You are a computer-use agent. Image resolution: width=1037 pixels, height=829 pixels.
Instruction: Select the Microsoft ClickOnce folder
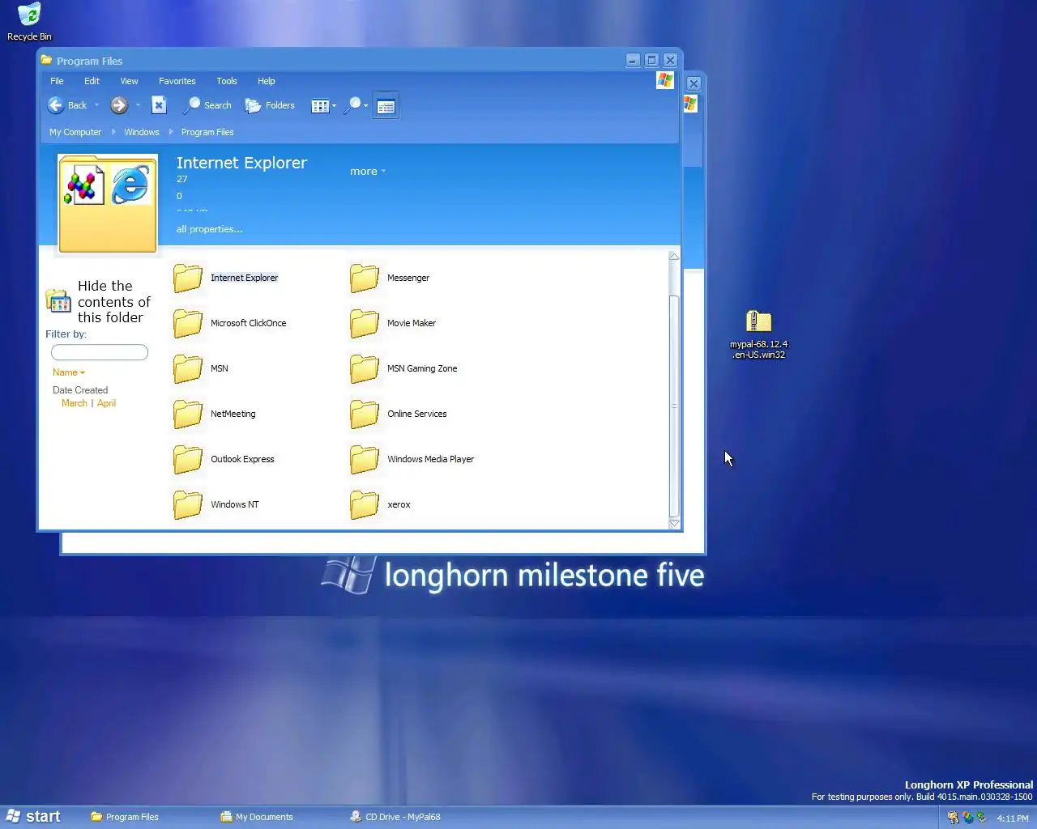click(188, 323)
